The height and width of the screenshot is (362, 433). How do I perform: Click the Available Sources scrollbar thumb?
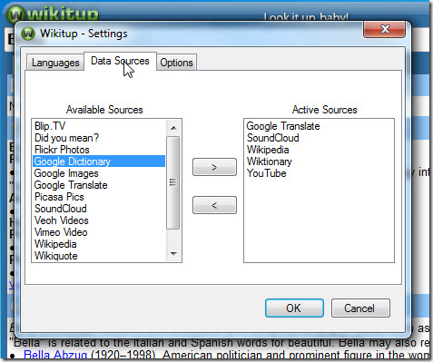pos(173,182)
